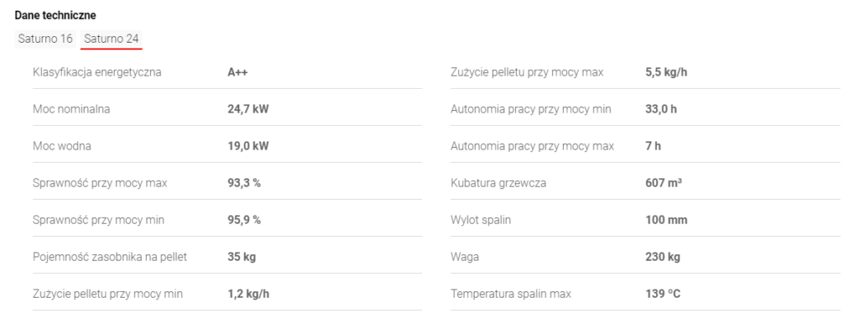The image size is (844, 324).
Task: Click the Moc nominalna row label
Action: pos(72,109)
